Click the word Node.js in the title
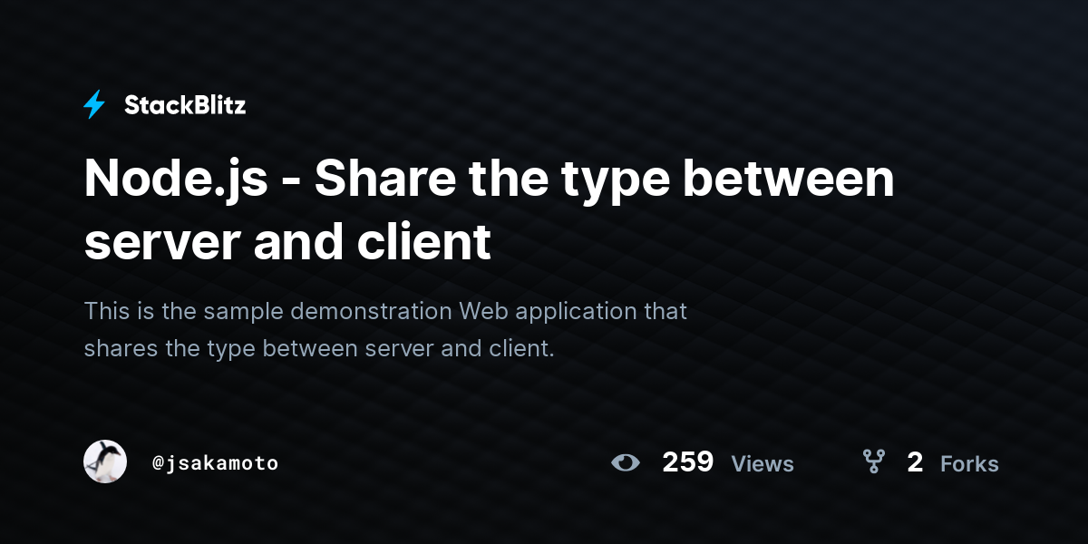Screen dimensions: 1088x544 click(176, 179)
